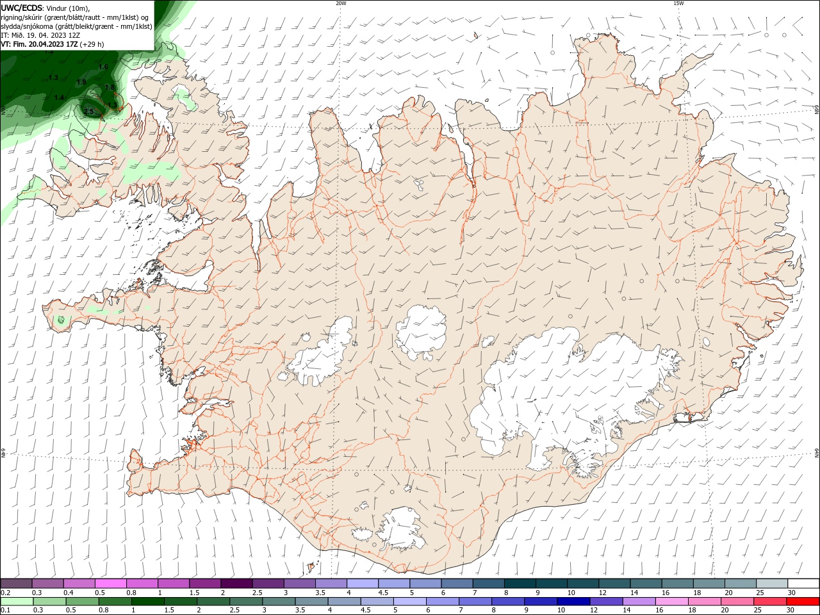The image size is (820, 615).
Task: Click the deep blue lower swatch labeled 10
Action: tap(573, 602)
